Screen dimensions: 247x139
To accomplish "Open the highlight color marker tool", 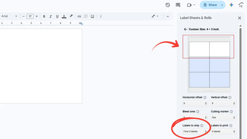I will tap(71, 16).
